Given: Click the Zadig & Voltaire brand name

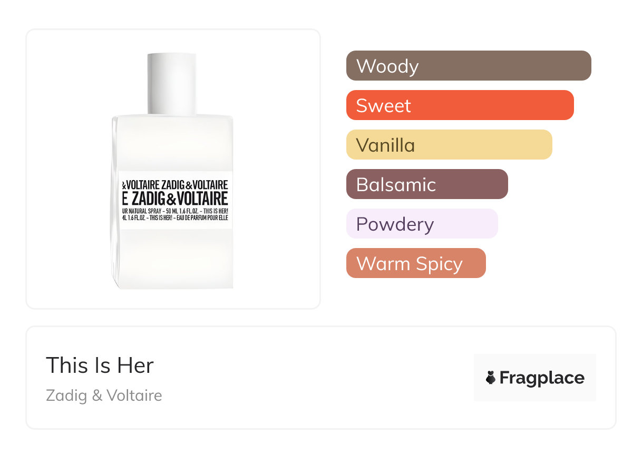Looking at the screenshot, I should 104,395.
